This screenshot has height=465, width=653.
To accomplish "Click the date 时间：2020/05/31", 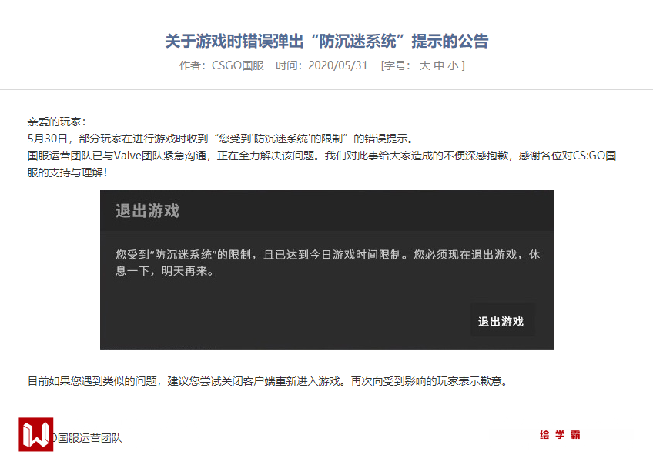I will pos(322,65).
